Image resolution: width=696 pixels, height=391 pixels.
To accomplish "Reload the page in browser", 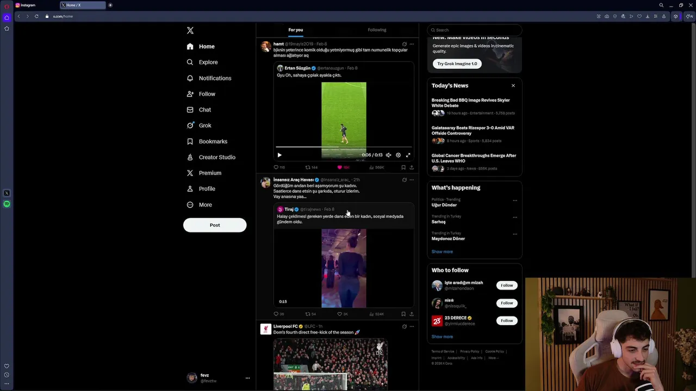I will tap(36, 16).
